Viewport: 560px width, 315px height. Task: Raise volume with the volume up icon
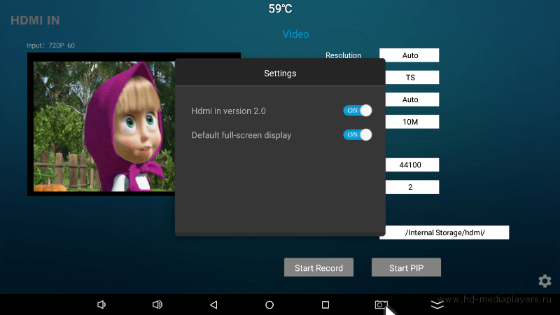click(157, 304)
